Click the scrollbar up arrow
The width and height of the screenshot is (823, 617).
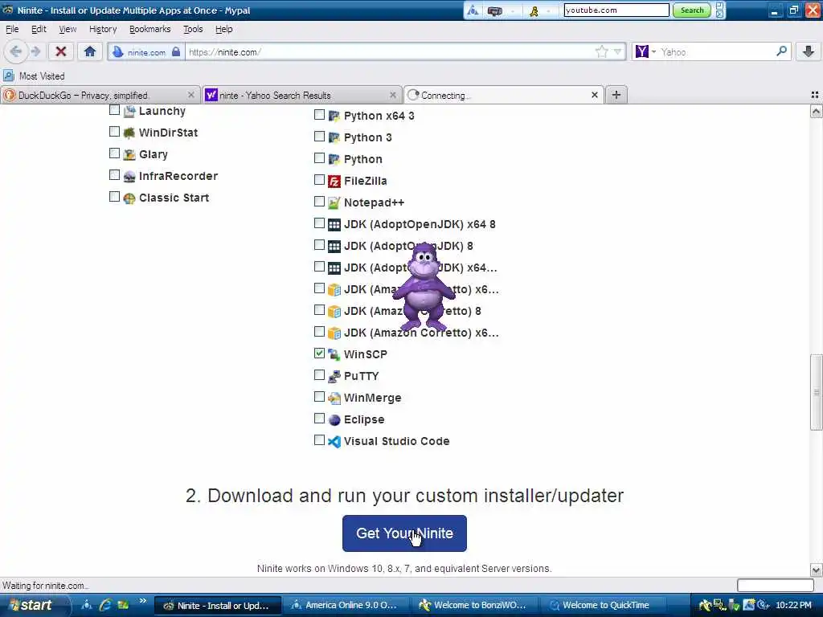(x=816, y=111)
